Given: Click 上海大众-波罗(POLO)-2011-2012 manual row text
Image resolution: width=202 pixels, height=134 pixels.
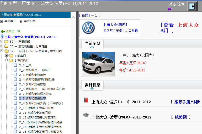Looking at the screenshot, I should pos(121,102).
